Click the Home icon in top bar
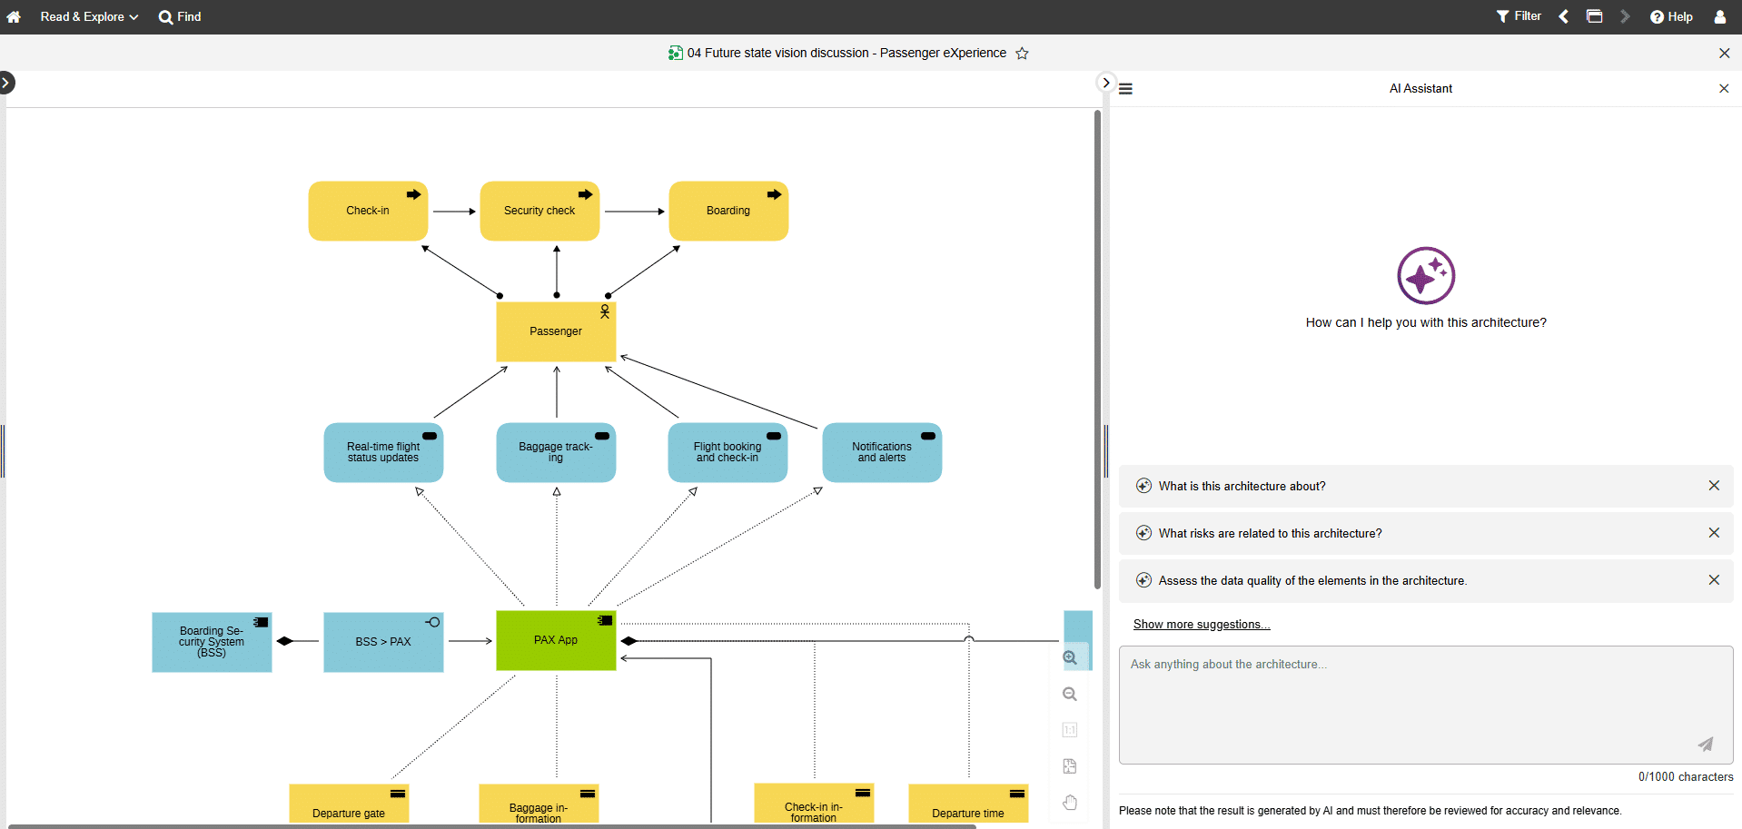The width and height of the screenshot is (1742, 829). [14, 17]
